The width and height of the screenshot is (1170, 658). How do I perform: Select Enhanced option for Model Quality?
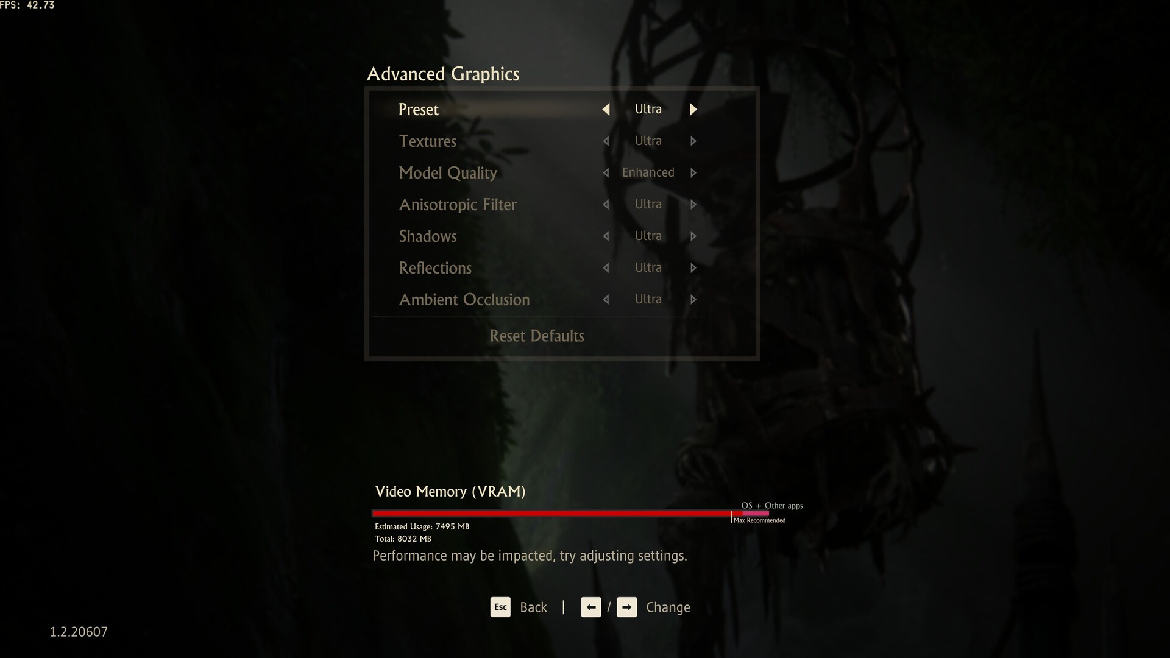[648, 172]
